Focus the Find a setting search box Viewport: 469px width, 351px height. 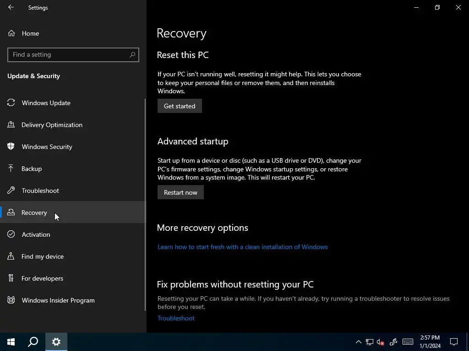[73, 55]
